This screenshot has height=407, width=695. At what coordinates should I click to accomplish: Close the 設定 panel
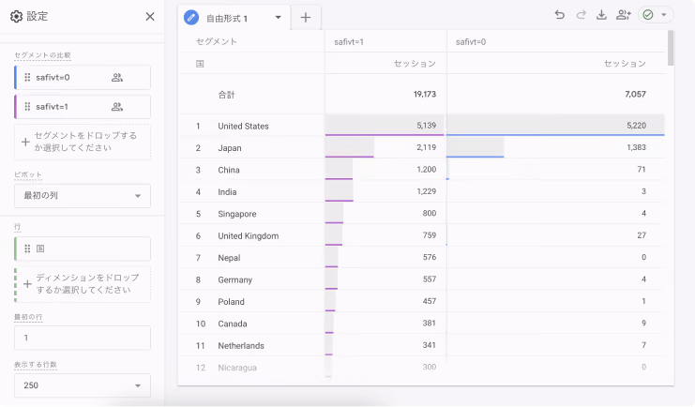pos(150,16)
